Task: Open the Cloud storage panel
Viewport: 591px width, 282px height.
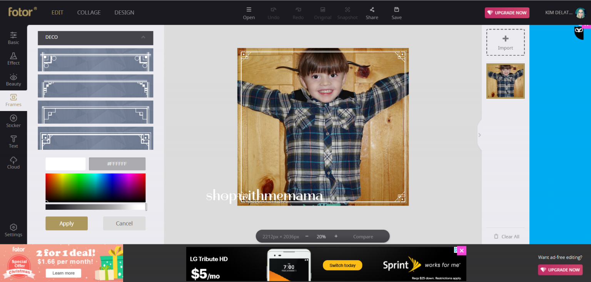Action: [13, 163]
